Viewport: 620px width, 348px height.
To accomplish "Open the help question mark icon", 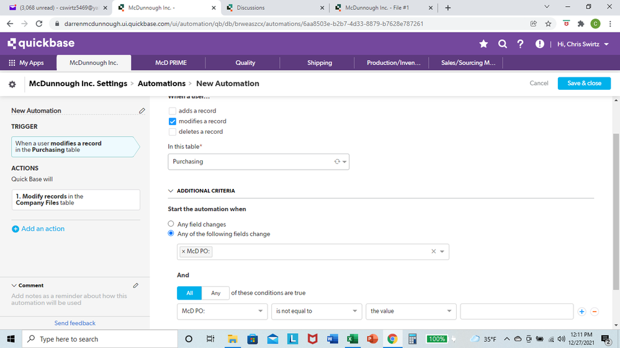I will 520,44.
